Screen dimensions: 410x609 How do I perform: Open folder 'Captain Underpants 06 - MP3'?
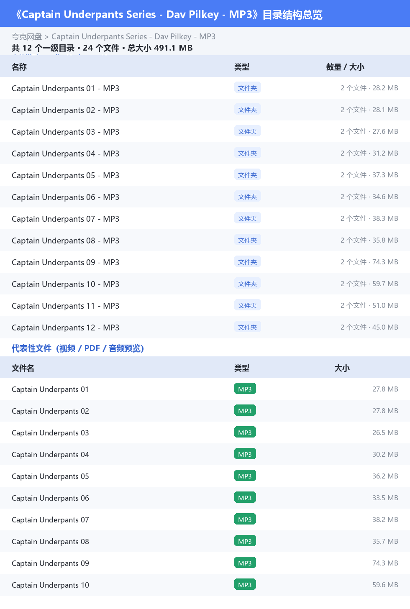(66, 197)
